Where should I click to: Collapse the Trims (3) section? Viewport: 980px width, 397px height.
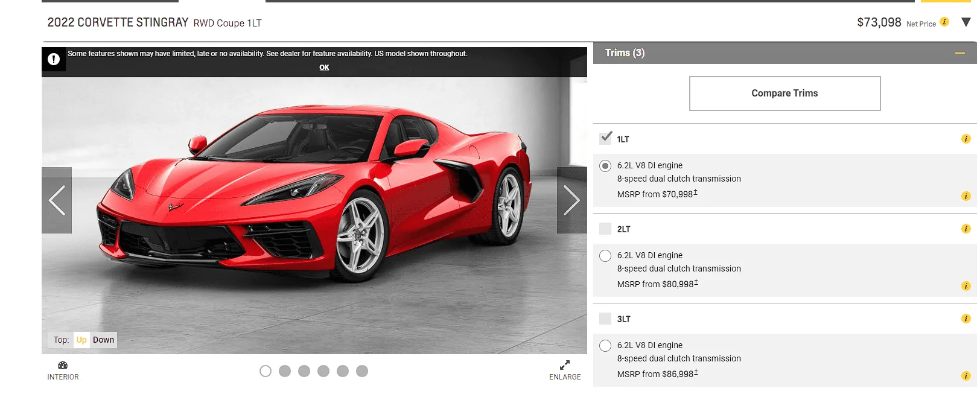point(960,53)
